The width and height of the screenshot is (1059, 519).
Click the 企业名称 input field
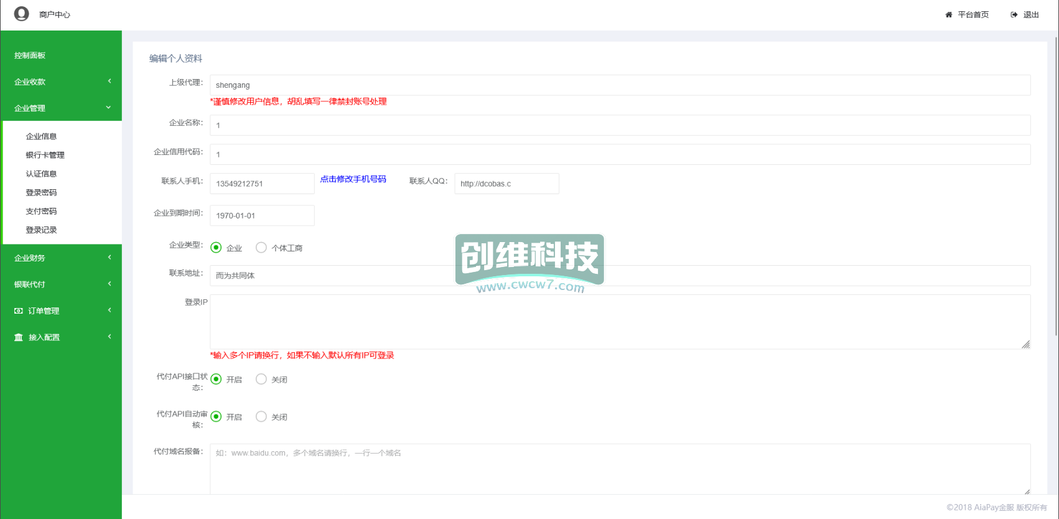[620, 125]
